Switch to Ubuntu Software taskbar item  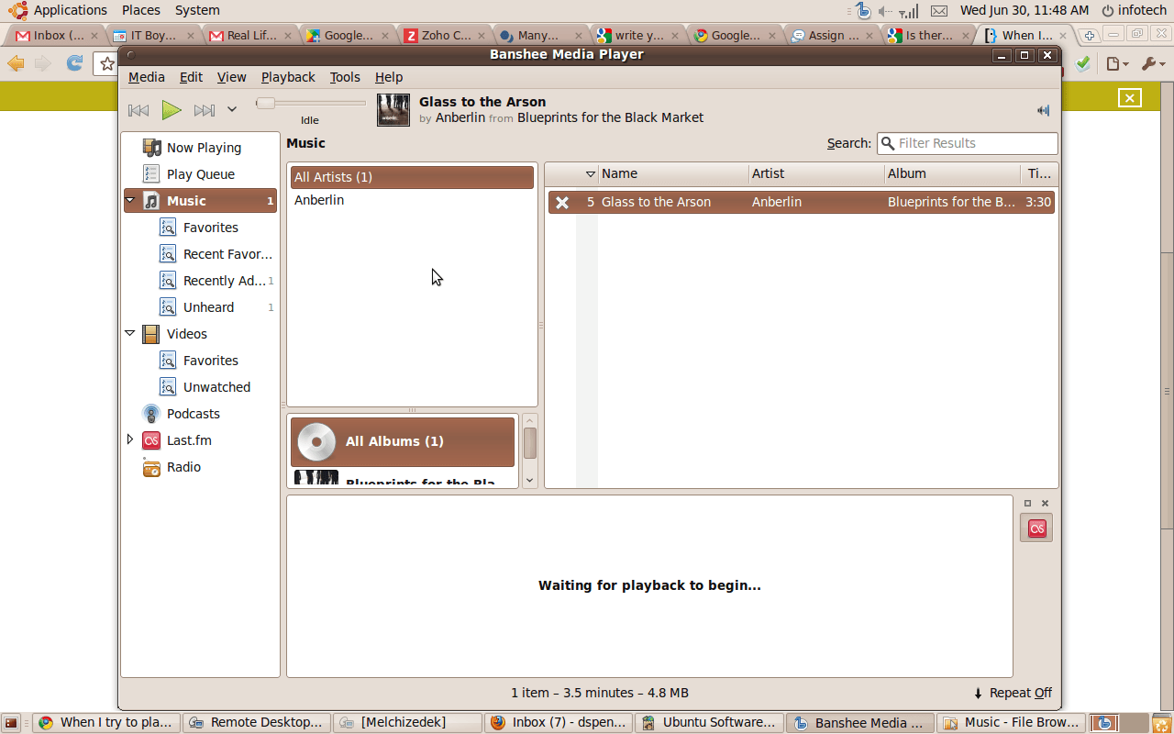pos(709,723)
